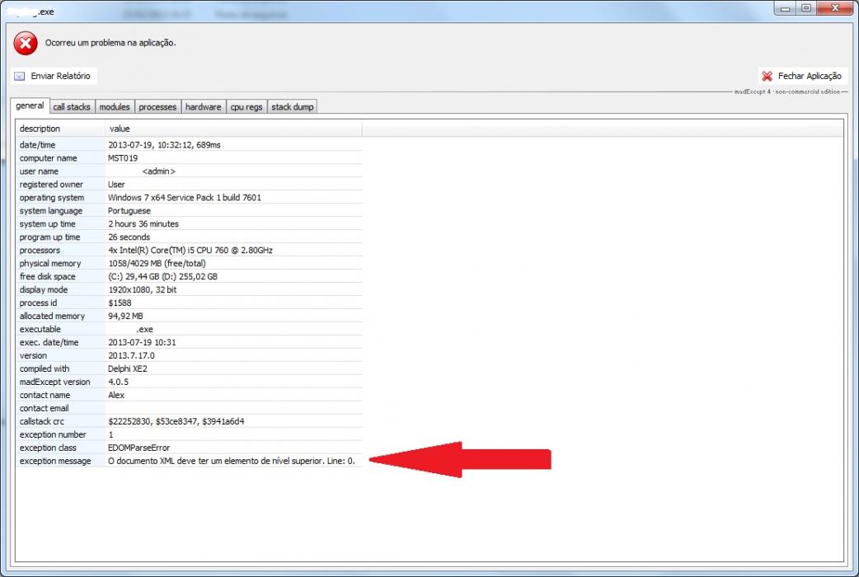Click the red error icon

click(26, 44)
